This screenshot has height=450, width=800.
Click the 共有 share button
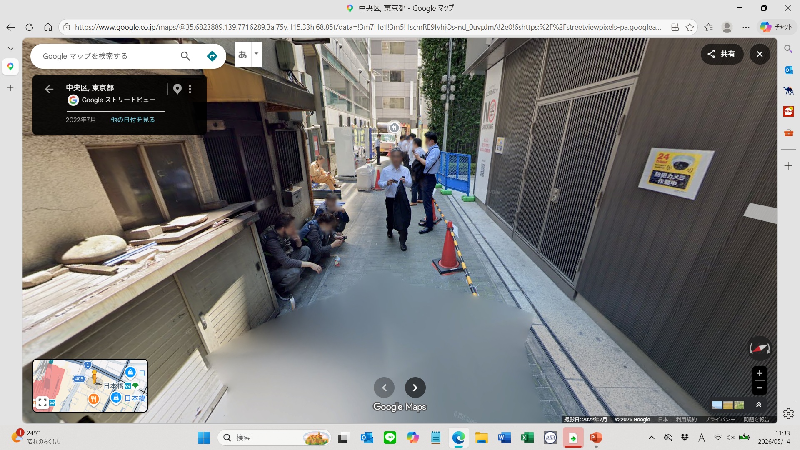[722, 54]
